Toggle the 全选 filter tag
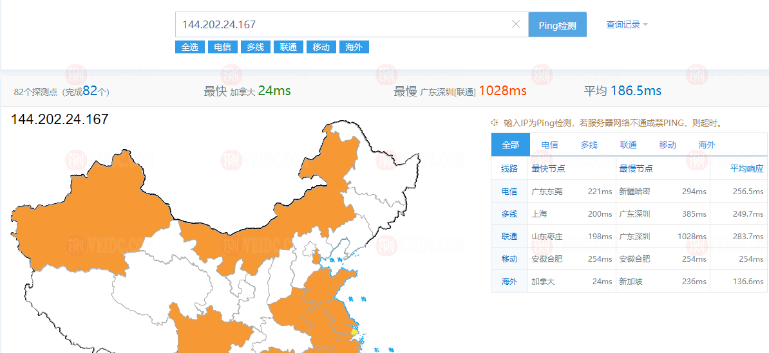The height and width of the screenshot is (353, 769). point(190,47)
